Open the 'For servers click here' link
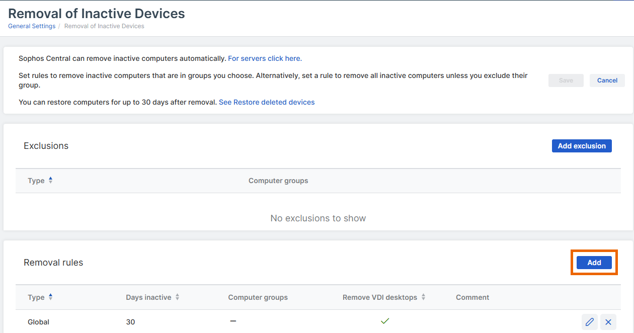The image size is (634, 333). (265, 58)
